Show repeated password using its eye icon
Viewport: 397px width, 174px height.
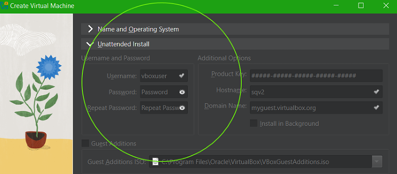(182, 108)
